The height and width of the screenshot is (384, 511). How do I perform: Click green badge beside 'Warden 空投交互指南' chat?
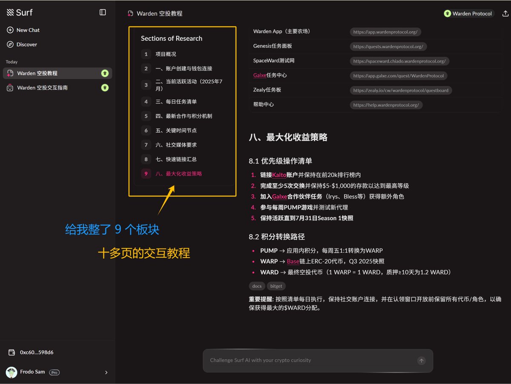(x=105, y=88)
